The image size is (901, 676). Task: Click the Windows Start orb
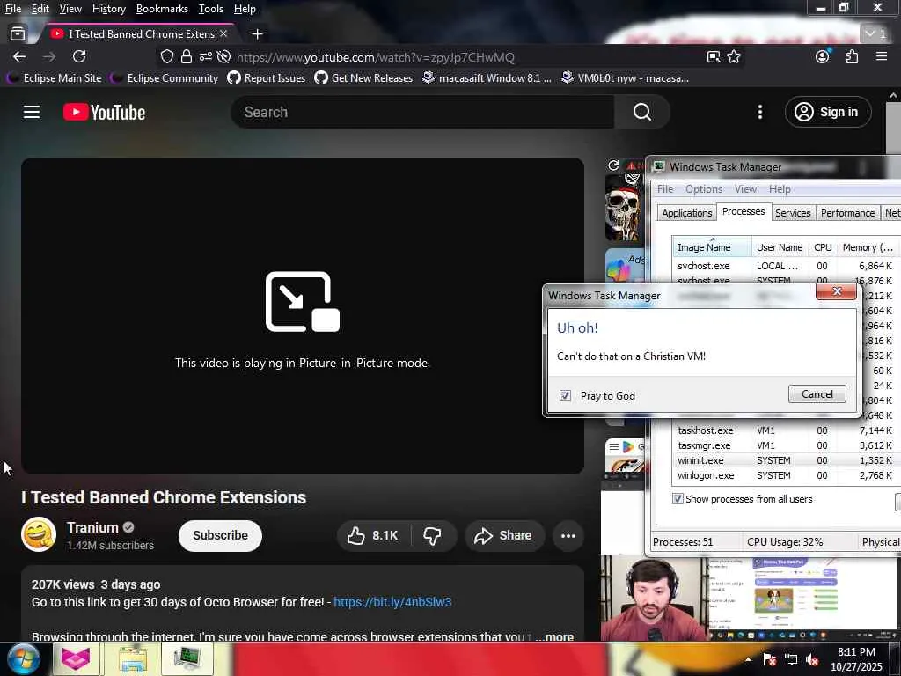[x=24, y=658]
